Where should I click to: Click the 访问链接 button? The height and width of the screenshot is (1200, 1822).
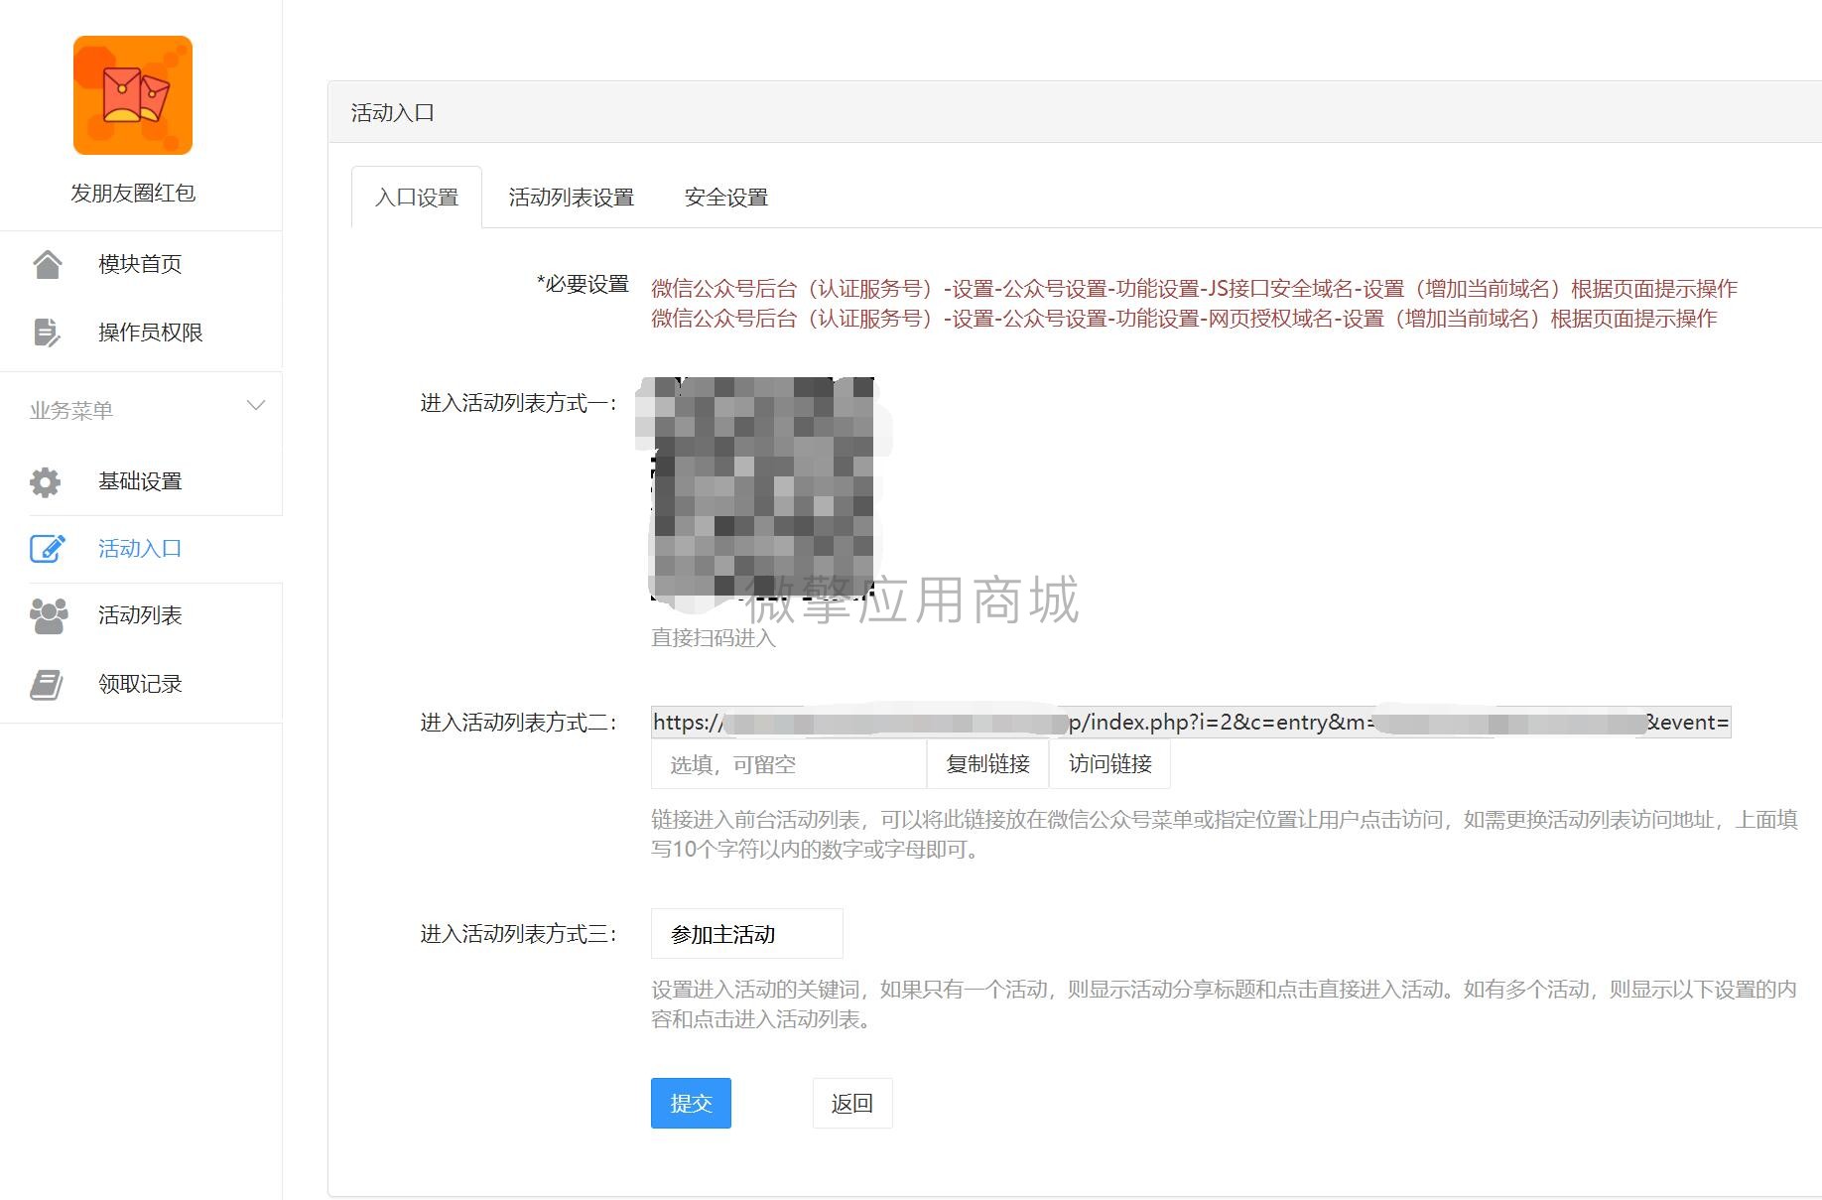(x=1110, y=764)
